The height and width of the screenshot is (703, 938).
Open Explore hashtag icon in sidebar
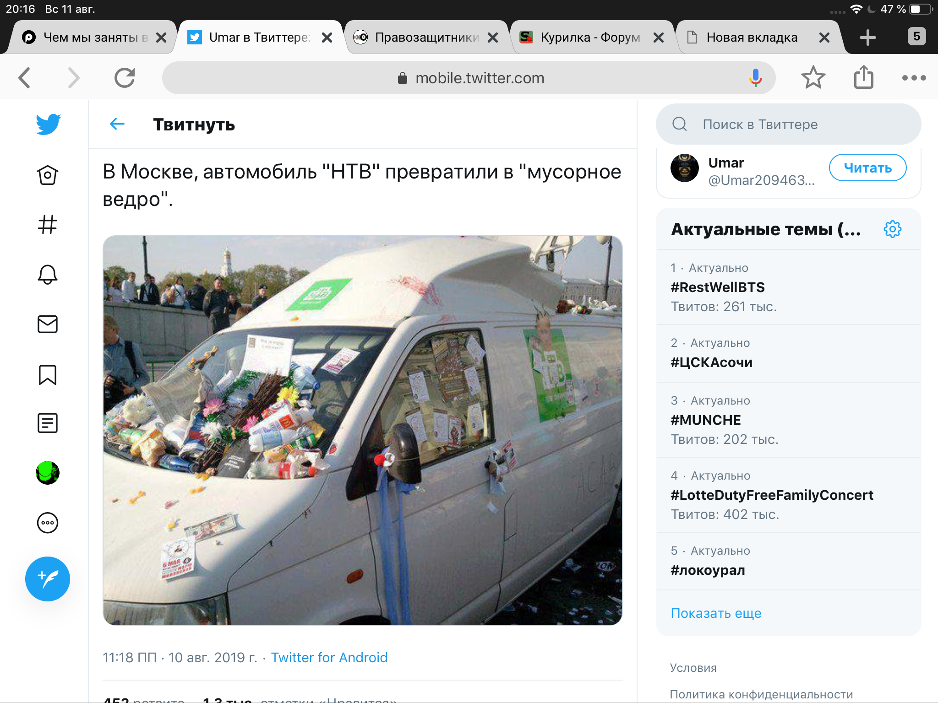[x=48, y=225]
